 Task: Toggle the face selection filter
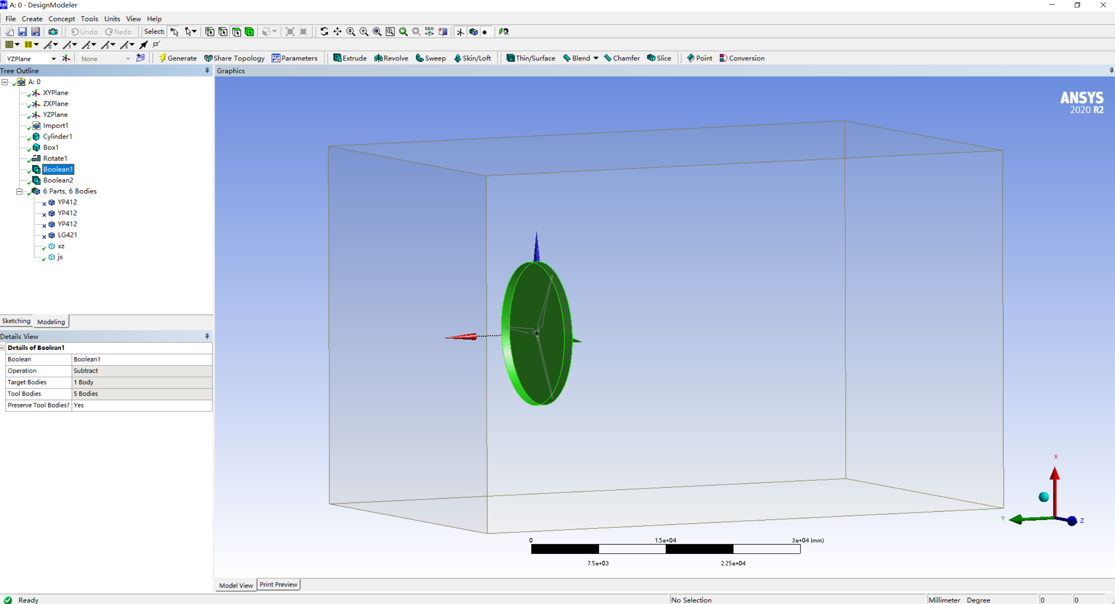point(236,31)
